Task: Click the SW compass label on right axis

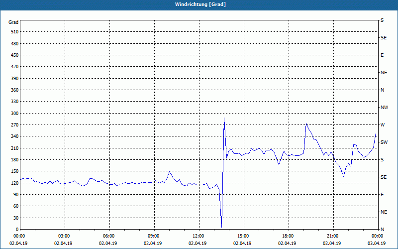Action: pos(384,142)
